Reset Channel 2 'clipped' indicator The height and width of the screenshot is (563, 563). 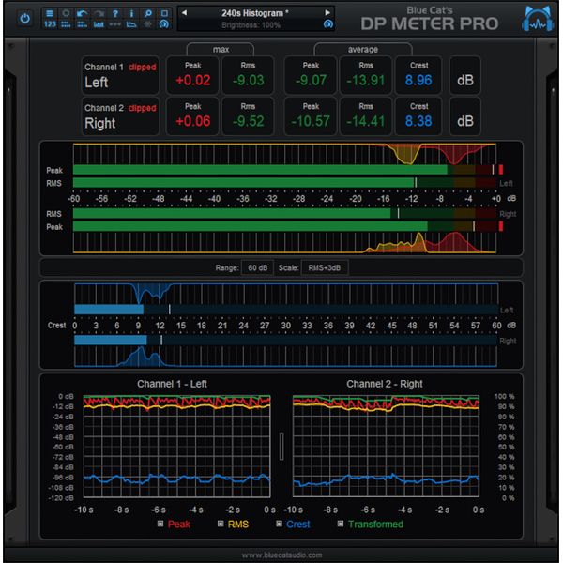click(143, 108)
